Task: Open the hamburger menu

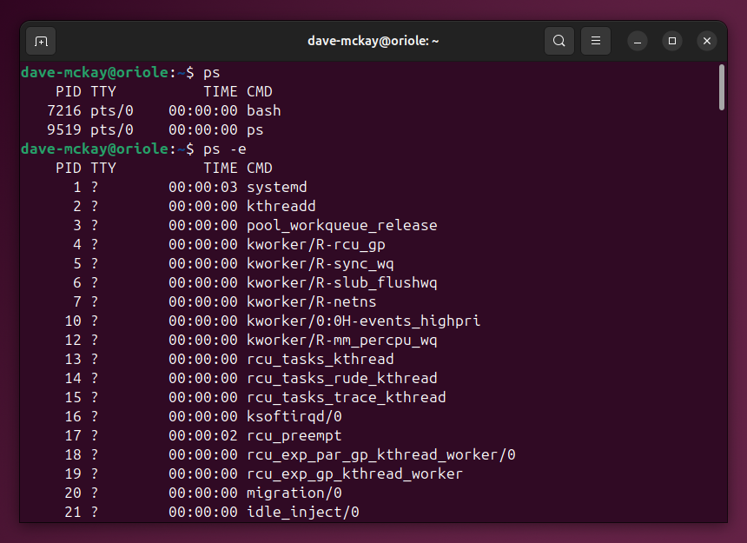Action: click(596, 41)
